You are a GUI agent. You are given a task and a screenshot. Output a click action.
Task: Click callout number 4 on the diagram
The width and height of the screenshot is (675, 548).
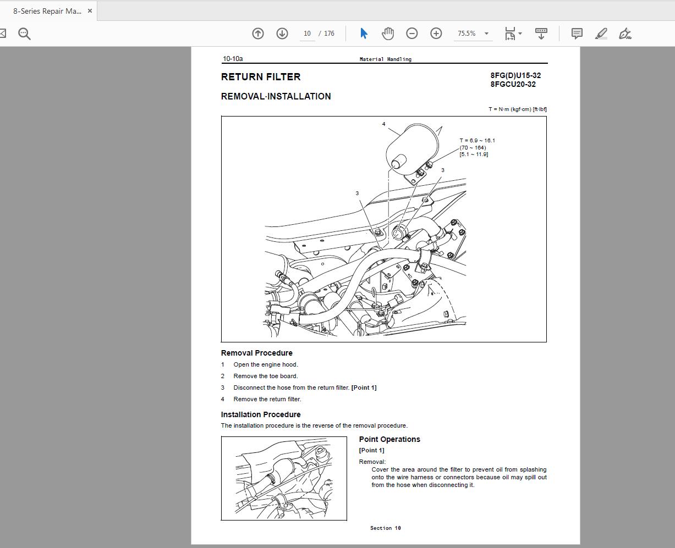pyautogui.click(x=384, y=124)
